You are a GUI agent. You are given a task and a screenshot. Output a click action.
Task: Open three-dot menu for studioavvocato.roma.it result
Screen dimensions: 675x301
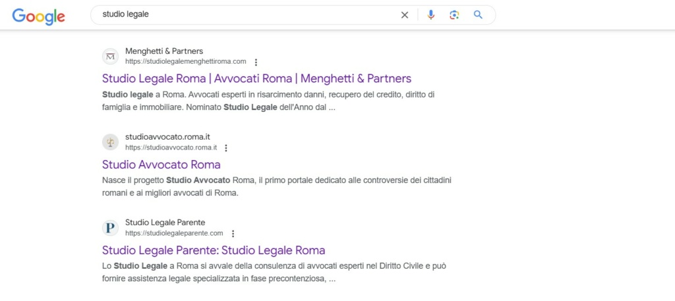[x=226, y=148]
